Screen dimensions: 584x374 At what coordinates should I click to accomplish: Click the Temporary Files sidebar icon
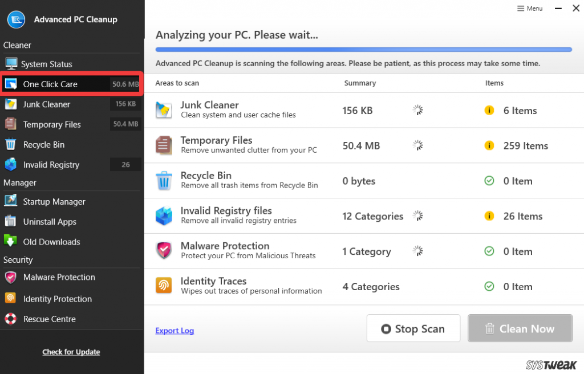coord(11,124)
